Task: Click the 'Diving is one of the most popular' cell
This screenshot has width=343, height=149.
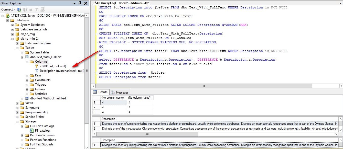Action: point(220,128)
